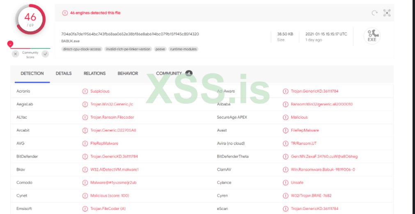Viewport: 415px width, 214px height.
Task: Click Ad-Aware result Trojan.GenericKD.36111784
Action: tap(314, 91)
